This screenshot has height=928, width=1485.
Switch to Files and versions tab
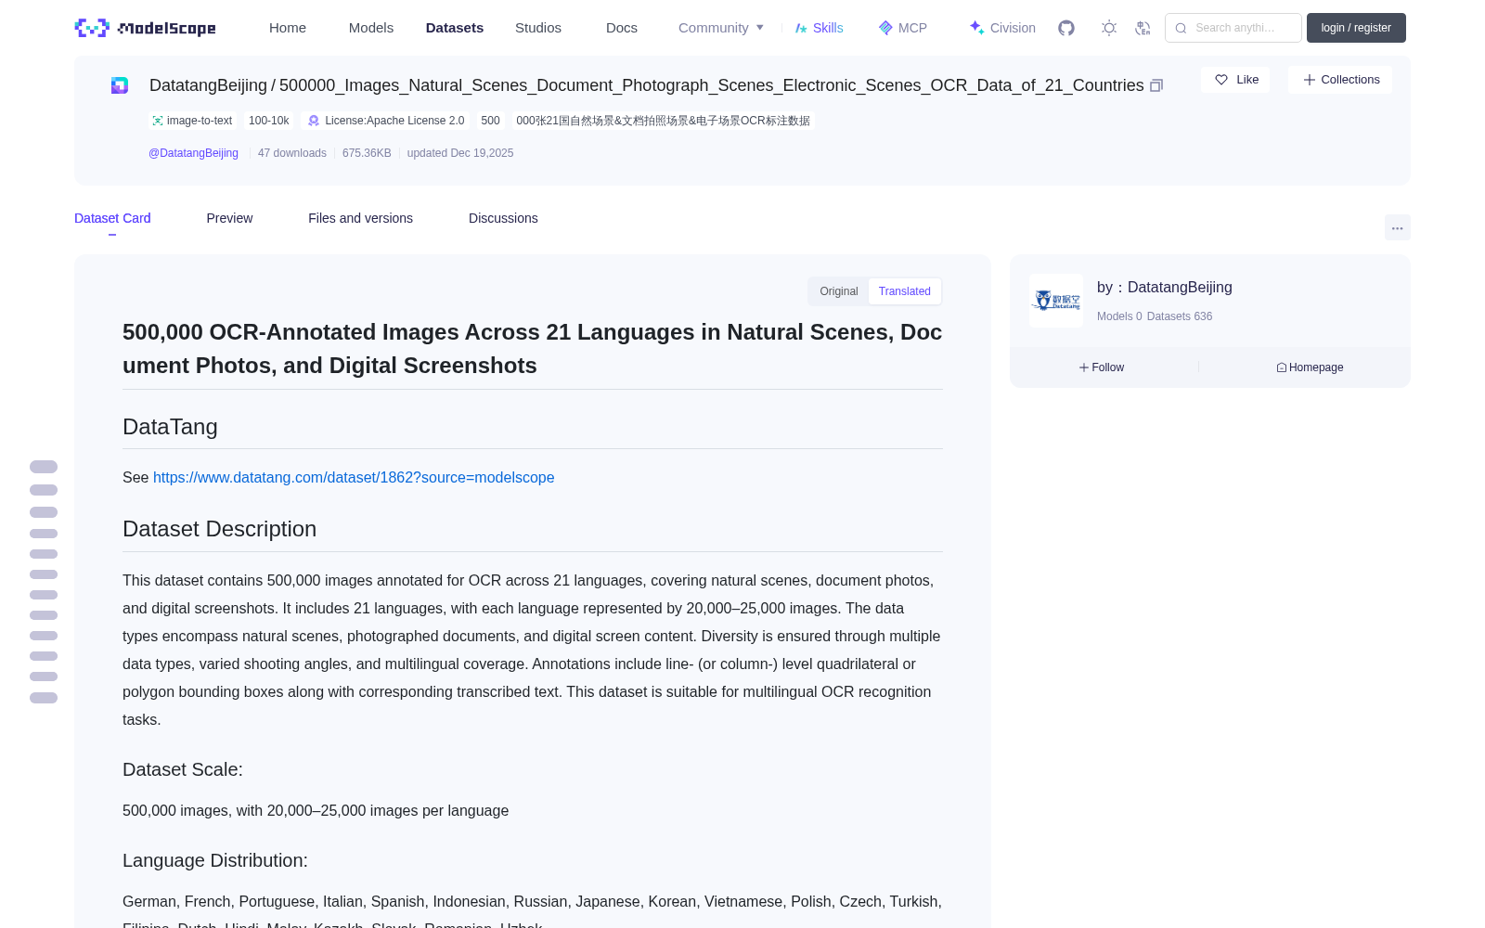(360, 218)
